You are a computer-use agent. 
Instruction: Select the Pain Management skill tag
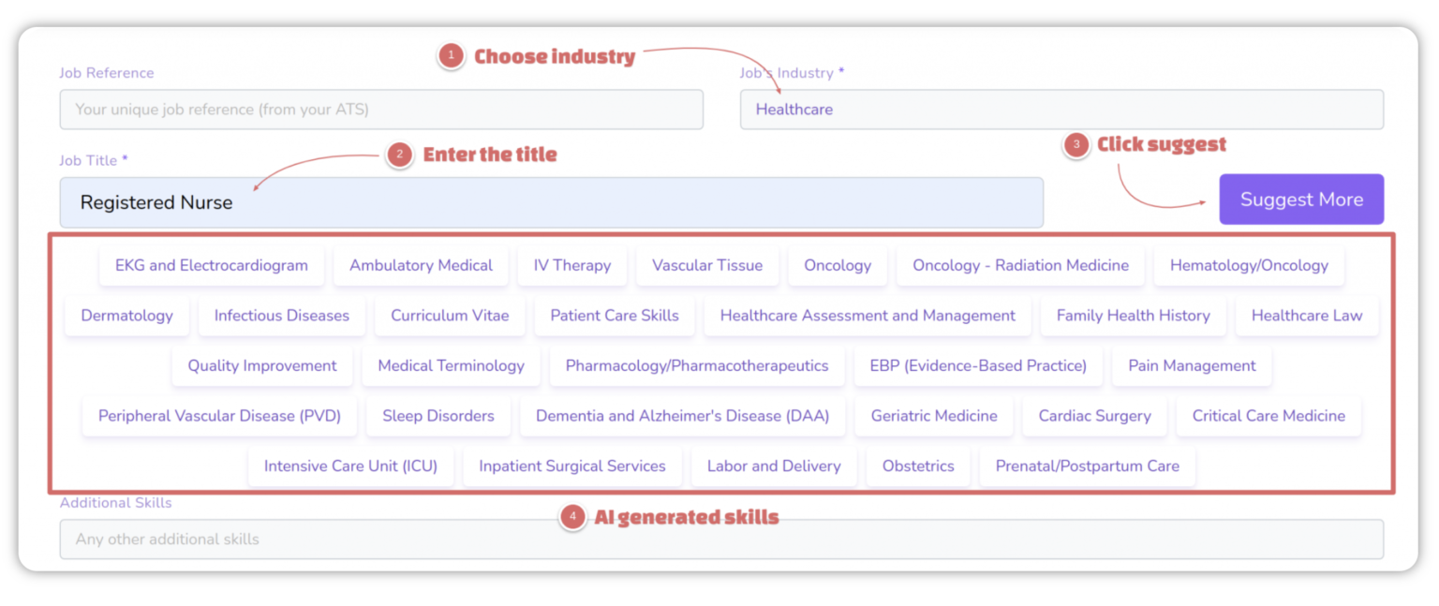click(1191, 365)
